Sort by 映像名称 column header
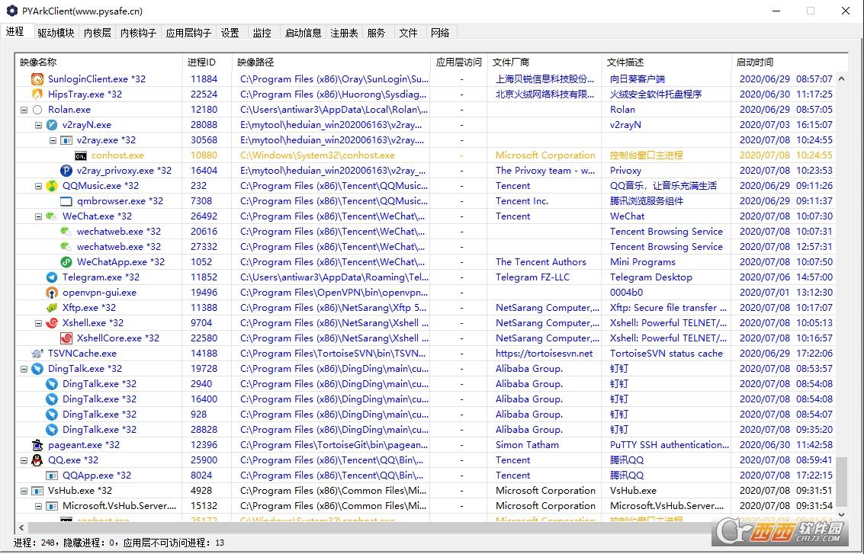The height and width of the screenshot is (554, 864). click(99, 62)
